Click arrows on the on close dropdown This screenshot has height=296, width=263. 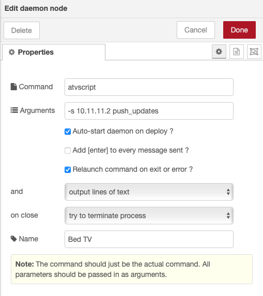[x=228, y=216]
